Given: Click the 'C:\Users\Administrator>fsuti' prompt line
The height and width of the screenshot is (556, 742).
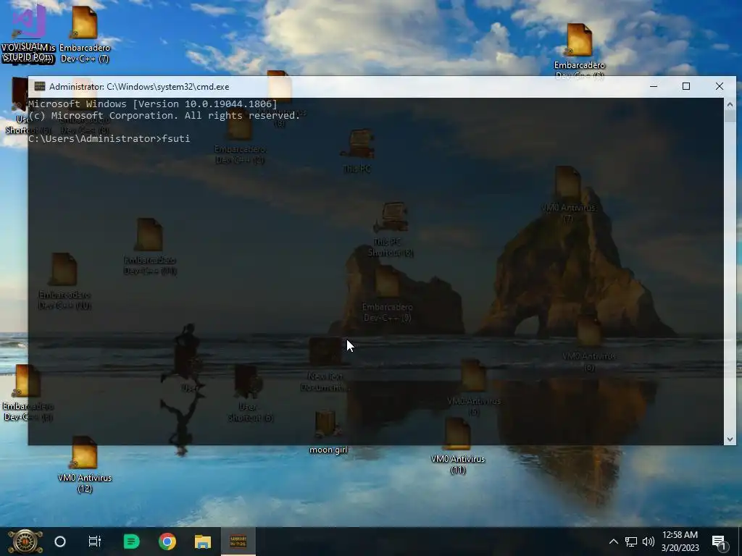Looking at the screenshot, I should coord(109,138).
